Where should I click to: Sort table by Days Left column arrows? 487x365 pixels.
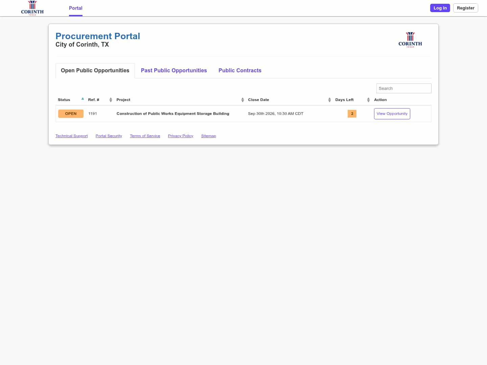(368, 100)
